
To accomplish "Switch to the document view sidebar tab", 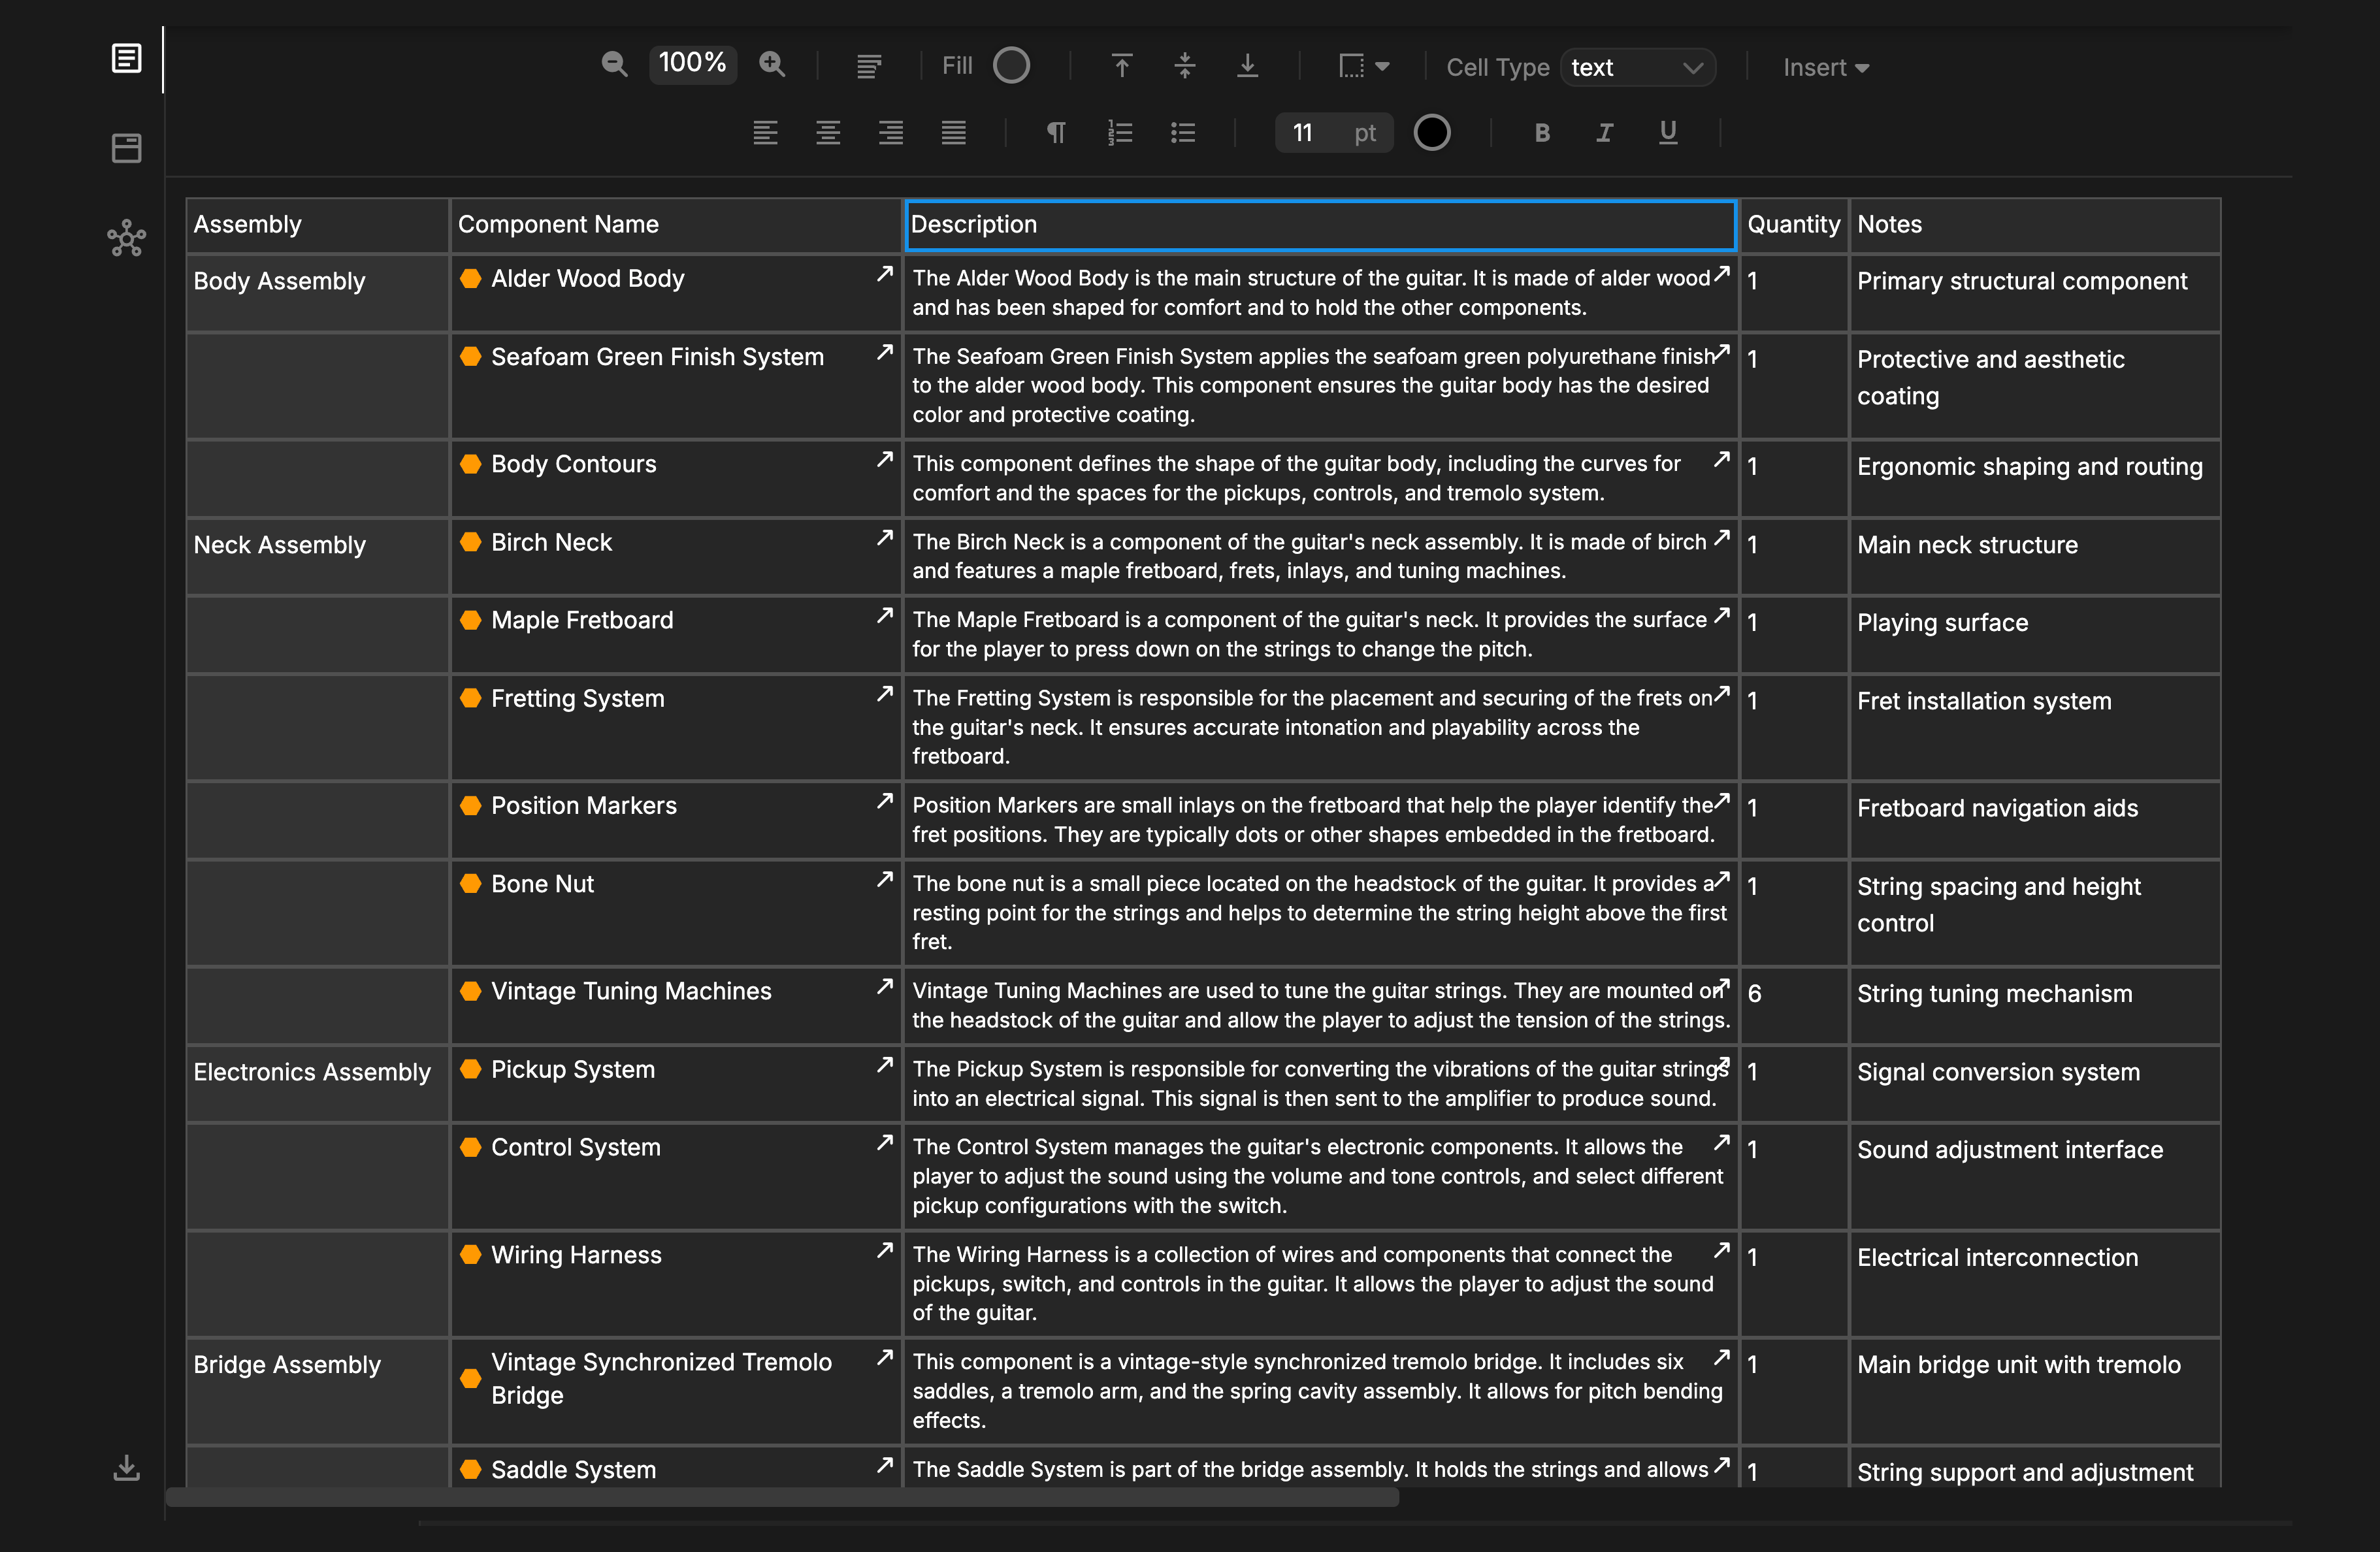I will [127, 59].
